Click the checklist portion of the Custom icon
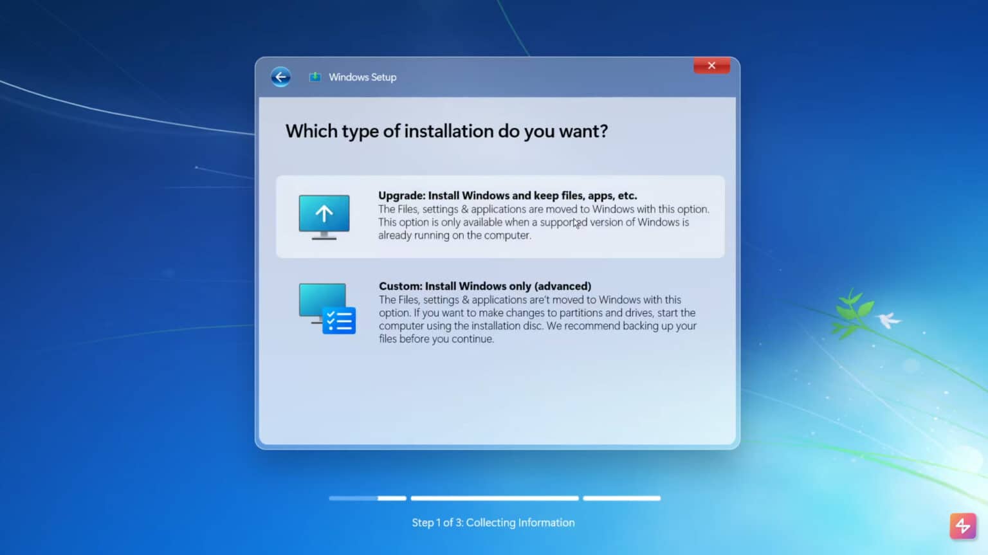988x555 pixels. click(x=339, y=319)
